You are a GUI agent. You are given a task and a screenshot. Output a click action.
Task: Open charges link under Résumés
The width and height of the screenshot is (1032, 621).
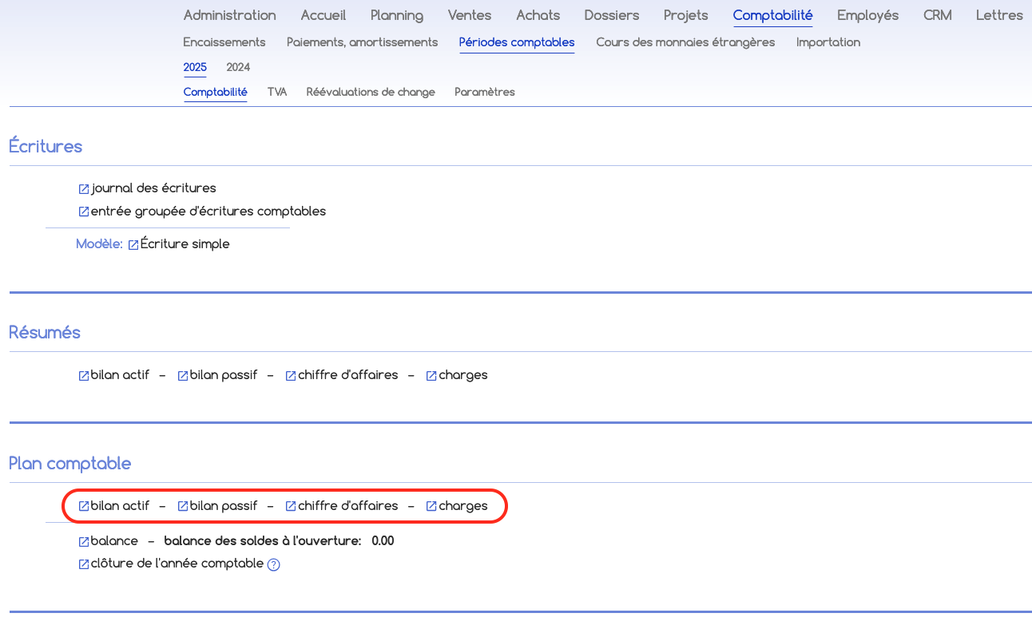click(x=463, y=375)
